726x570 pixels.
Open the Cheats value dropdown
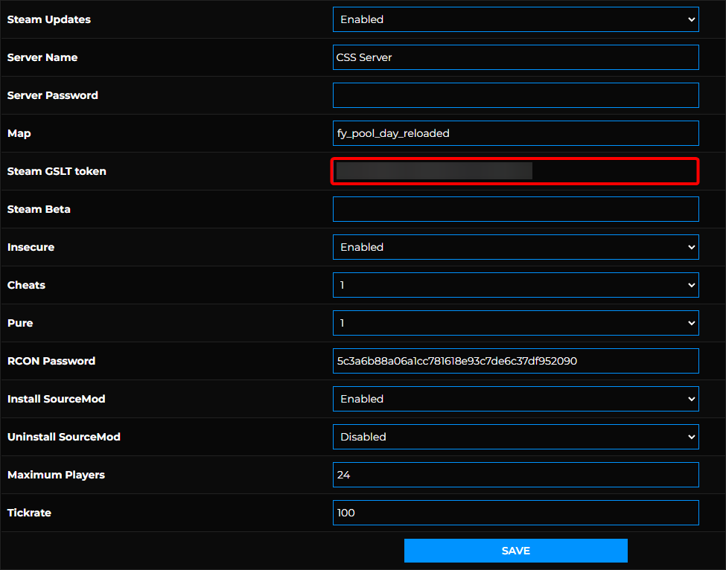(x=515, y=285)
